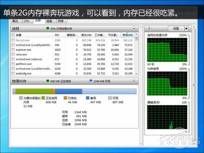
Task: Check the perfmon.exe checkbox
Action: pyautogui.click(x=13, y=64)
